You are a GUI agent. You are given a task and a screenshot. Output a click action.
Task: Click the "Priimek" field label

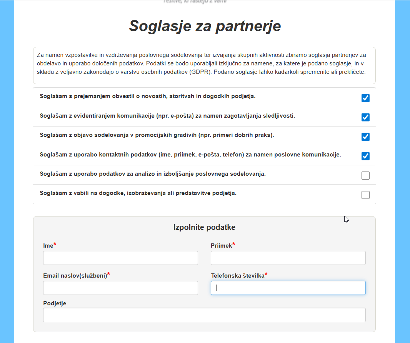pos(221,246)
